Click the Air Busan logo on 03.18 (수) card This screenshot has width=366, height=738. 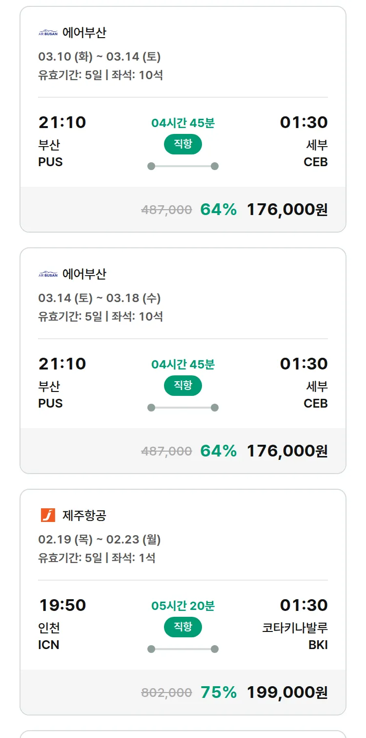point(48,274)
